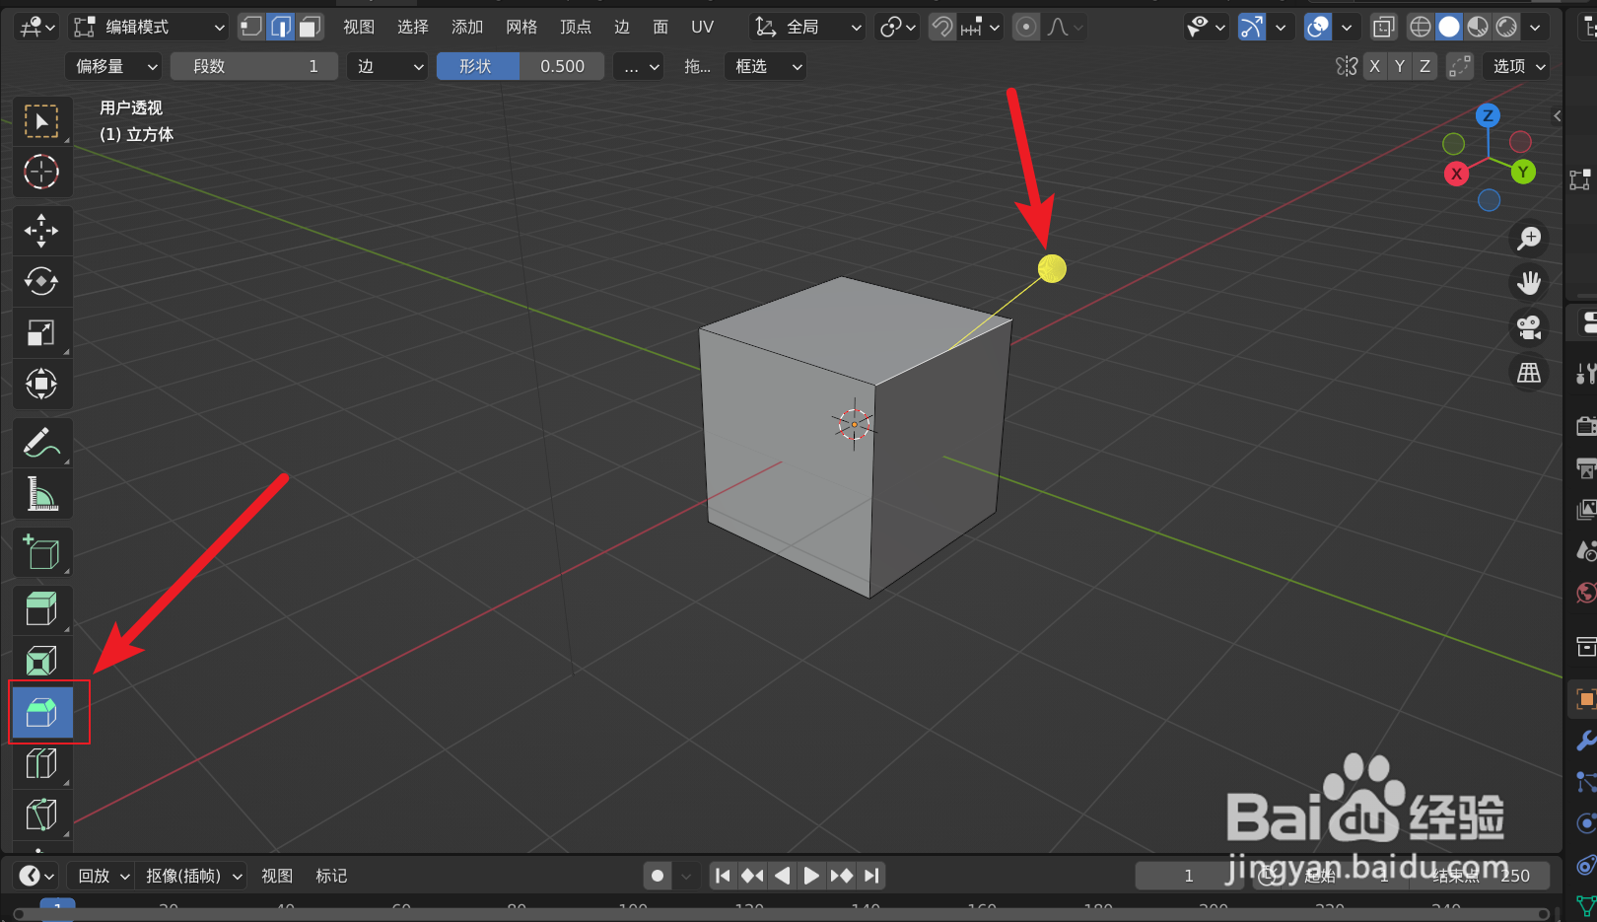This screenshot has width=1597, height=922.
Task: Click the 形状 0.500 slider
Action: pos(521,66)
